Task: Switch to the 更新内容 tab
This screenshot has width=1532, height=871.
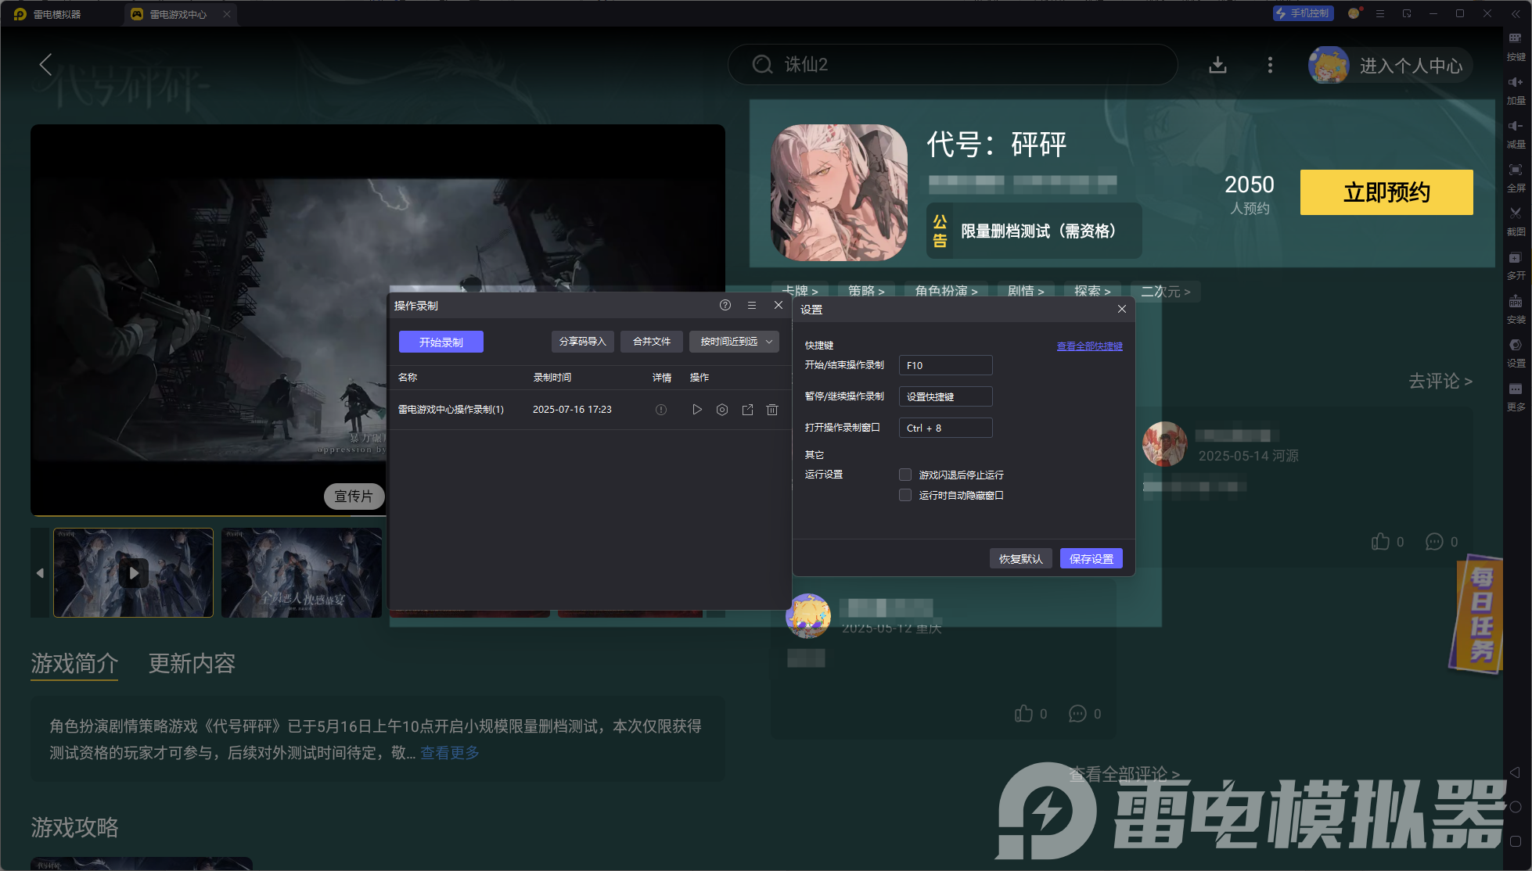Action: tap(192, 664)
